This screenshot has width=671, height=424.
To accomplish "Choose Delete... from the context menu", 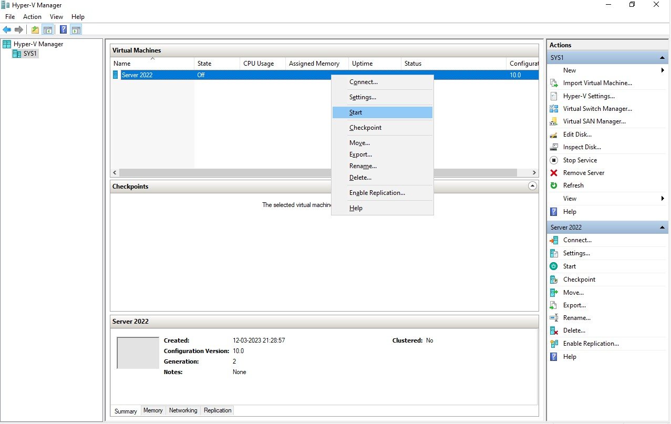I will pyautogui.click(x=383, y=178).
